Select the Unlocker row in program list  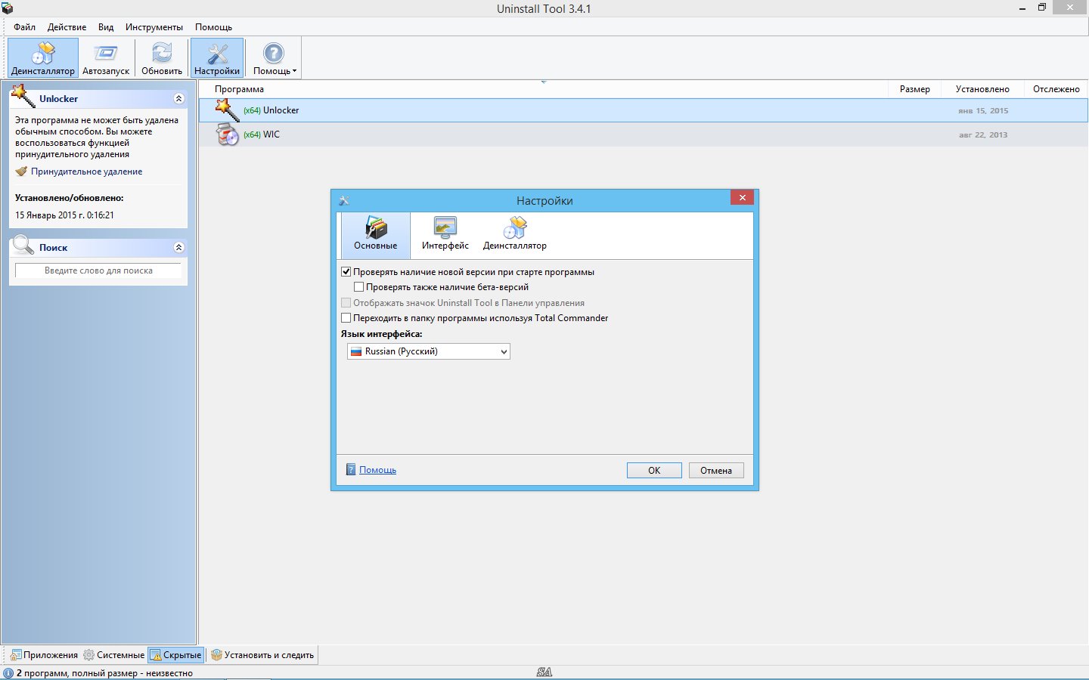pos(643,110)
